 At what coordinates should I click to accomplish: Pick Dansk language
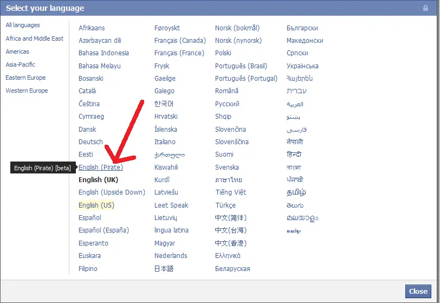tap(87, 129)
